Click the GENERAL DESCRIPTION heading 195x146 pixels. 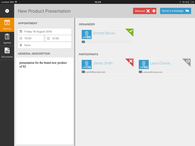tap(34, 54)
